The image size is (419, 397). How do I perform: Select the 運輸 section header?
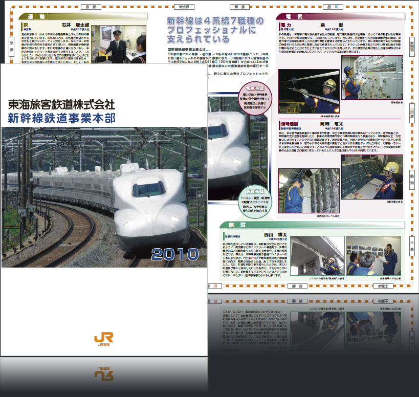(x=83, y=16)
